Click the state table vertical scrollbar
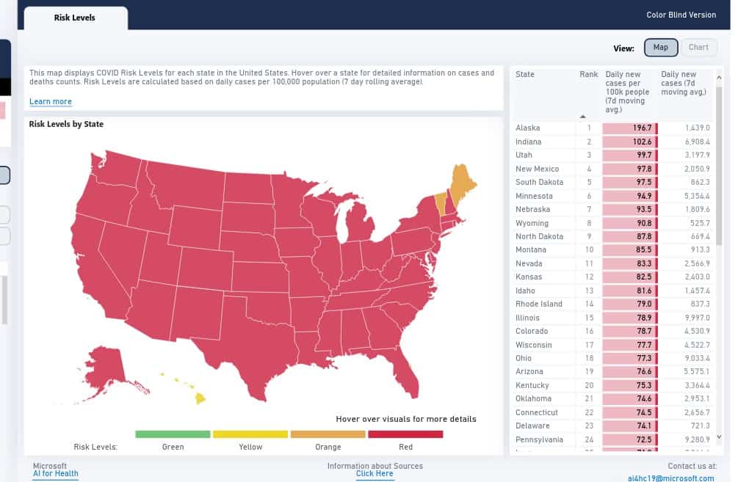The height and width of the screenshot is (482, 738). tap(719, 183)
